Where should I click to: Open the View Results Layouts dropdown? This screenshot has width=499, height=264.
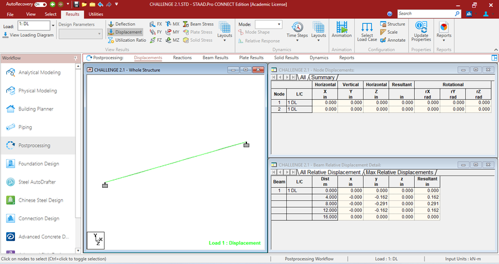[225, 32]
